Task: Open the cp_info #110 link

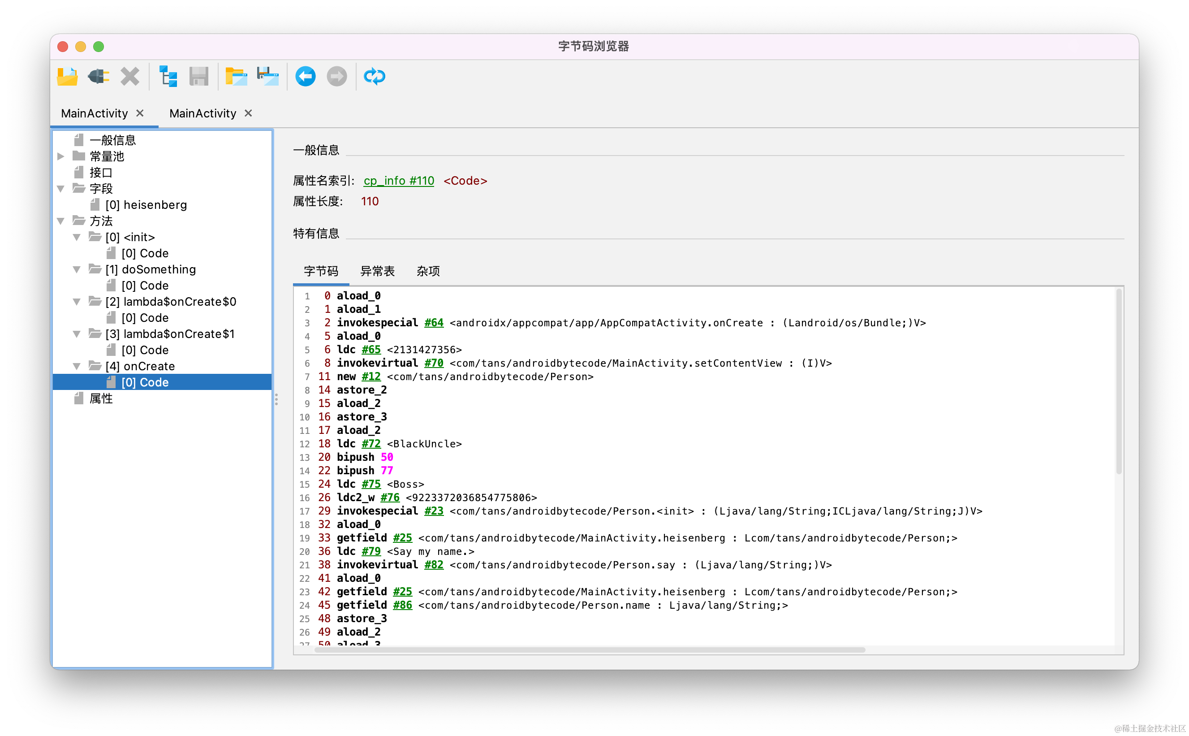Action: (399, 181)
